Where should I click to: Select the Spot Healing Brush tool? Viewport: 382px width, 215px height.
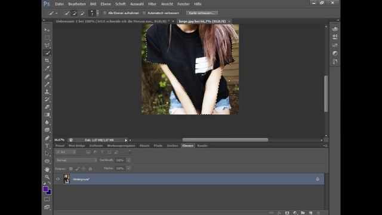click(47, 76)
